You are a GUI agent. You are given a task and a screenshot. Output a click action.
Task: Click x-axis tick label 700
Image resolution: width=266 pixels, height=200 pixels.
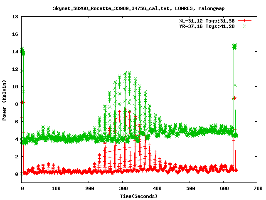coord(258,188)
